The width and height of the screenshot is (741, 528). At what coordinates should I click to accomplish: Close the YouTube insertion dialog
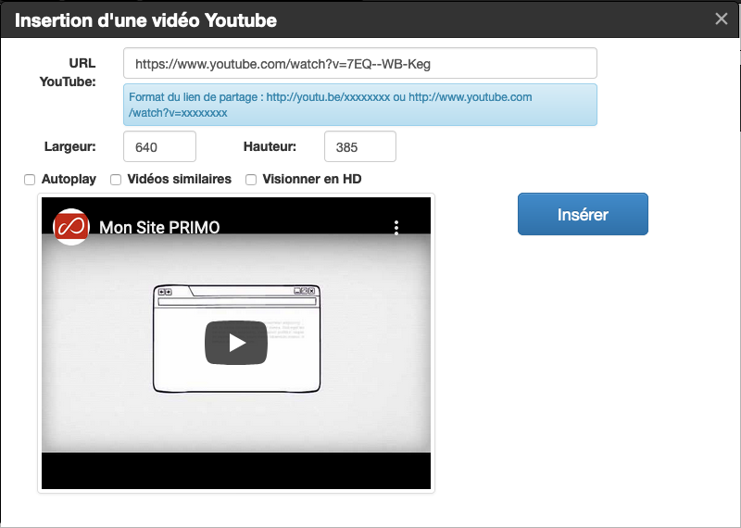click(x=722, y=19)
